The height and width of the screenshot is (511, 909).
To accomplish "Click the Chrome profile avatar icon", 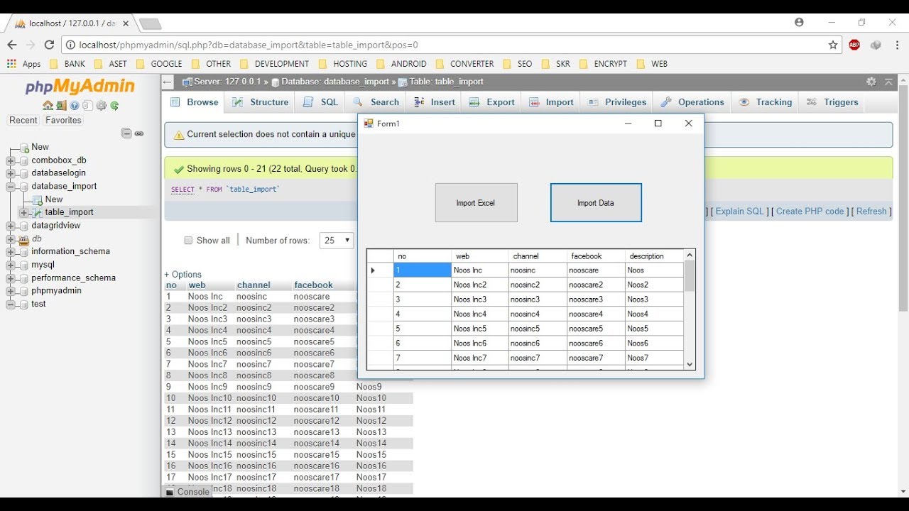I will (800, 23).
